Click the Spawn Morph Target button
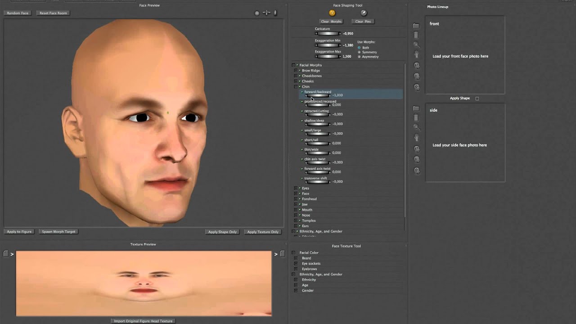The height and width of the screenshot is (324, 576). (x=58, y=232)
